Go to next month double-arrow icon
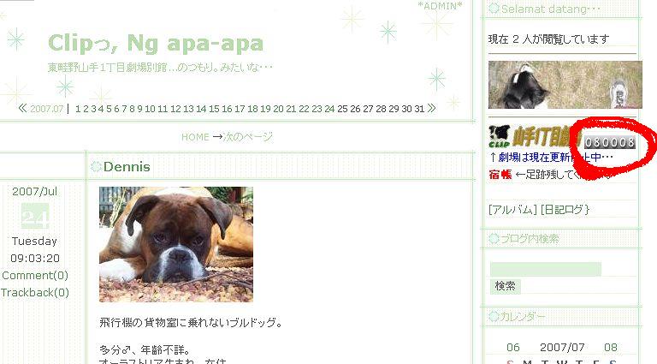This screenshot has width=657, height=364. tap(431, 108)
